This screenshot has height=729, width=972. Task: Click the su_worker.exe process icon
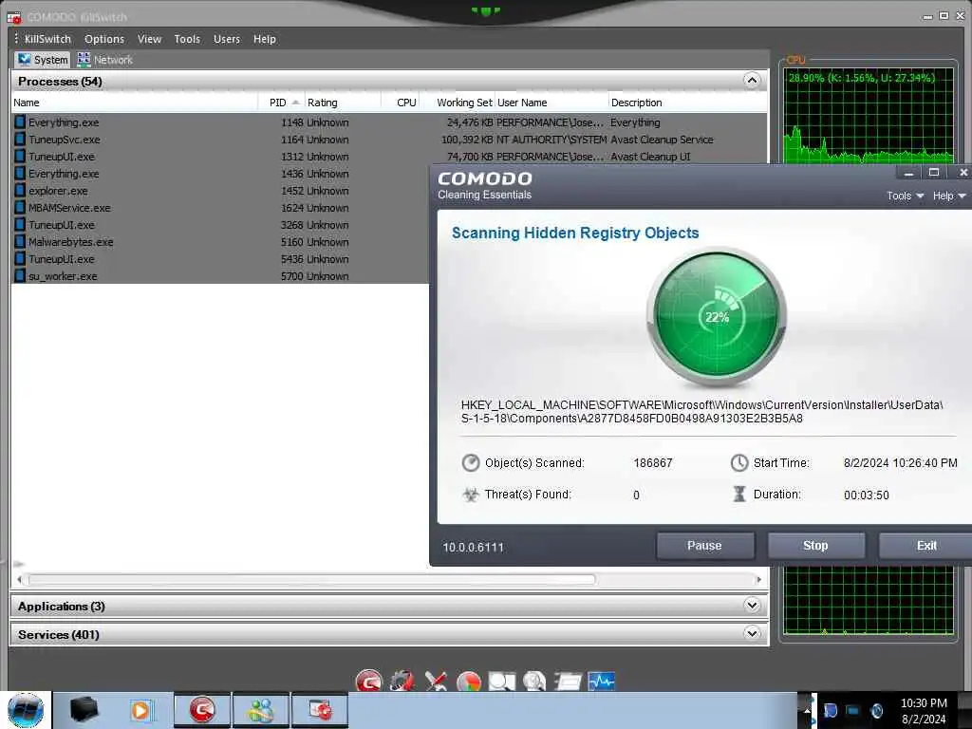pos(21,276)
